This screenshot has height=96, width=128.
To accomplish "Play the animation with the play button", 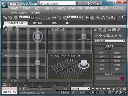I will 101,89.
